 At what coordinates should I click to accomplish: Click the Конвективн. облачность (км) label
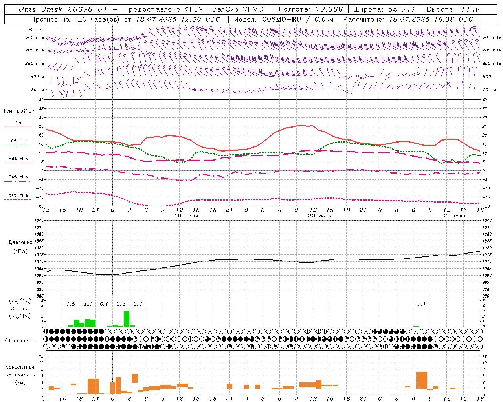click(x=20, y=375)
